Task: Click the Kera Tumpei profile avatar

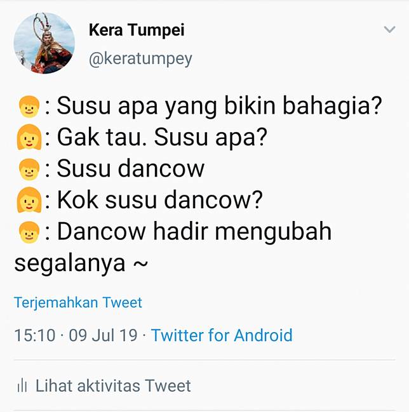Action: [44, 43]
